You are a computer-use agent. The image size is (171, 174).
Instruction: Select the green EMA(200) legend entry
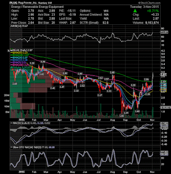[x=19, y=55]
